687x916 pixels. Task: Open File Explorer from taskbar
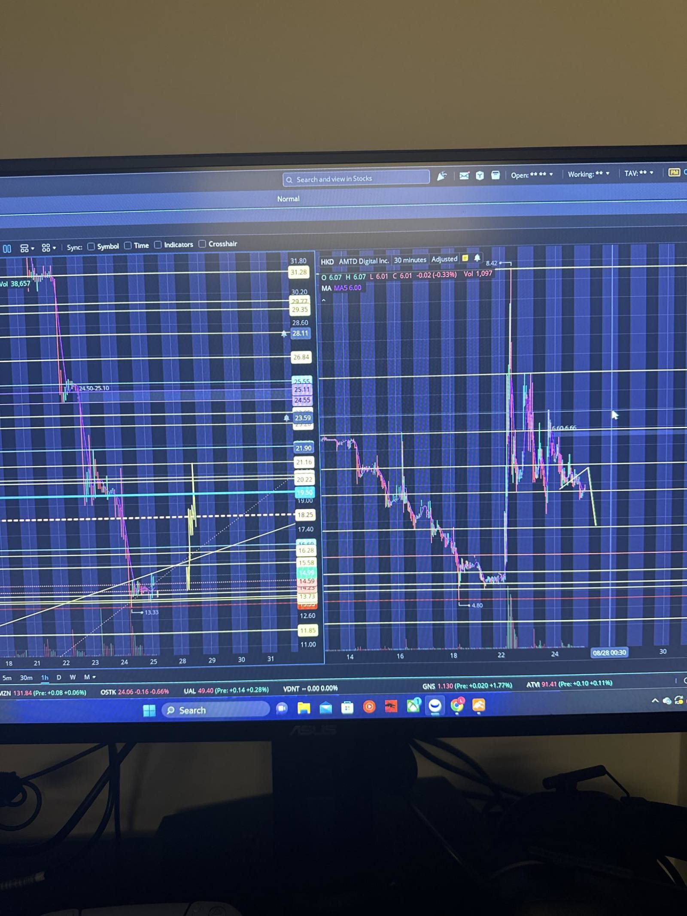point(304,708)
